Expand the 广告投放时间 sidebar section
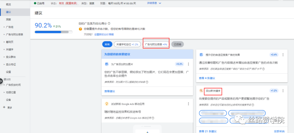The width and height of the screenshot is (294, 133). click(13, 85)
